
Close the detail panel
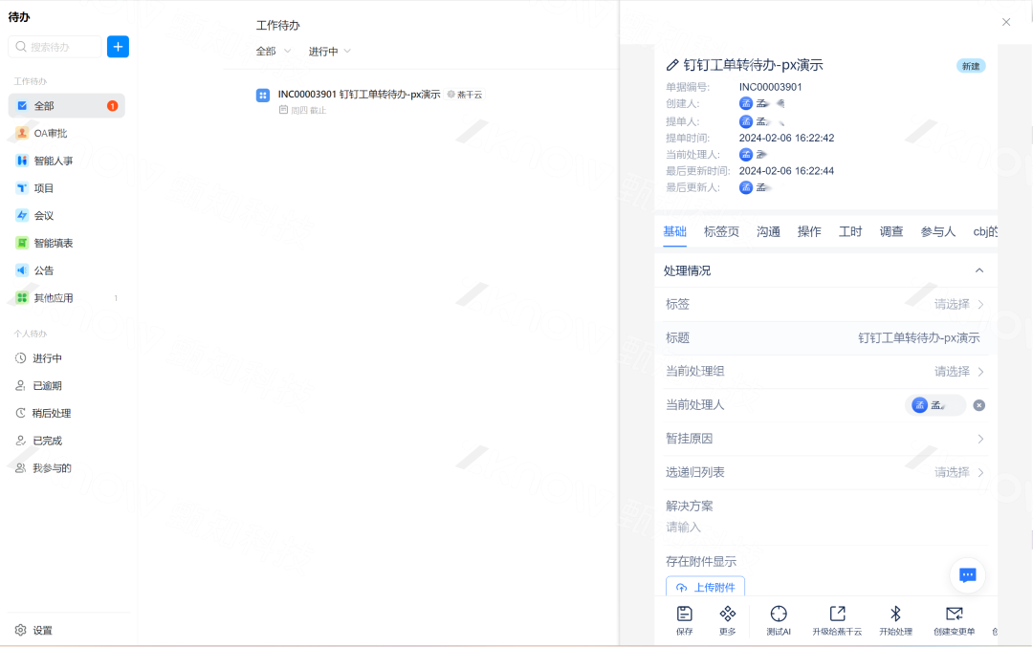(x=1006, y=22)
